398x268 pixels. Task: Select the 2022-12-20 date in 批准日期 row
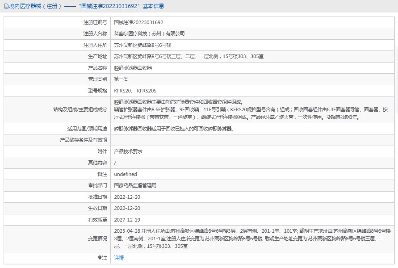tap(127, 197)
